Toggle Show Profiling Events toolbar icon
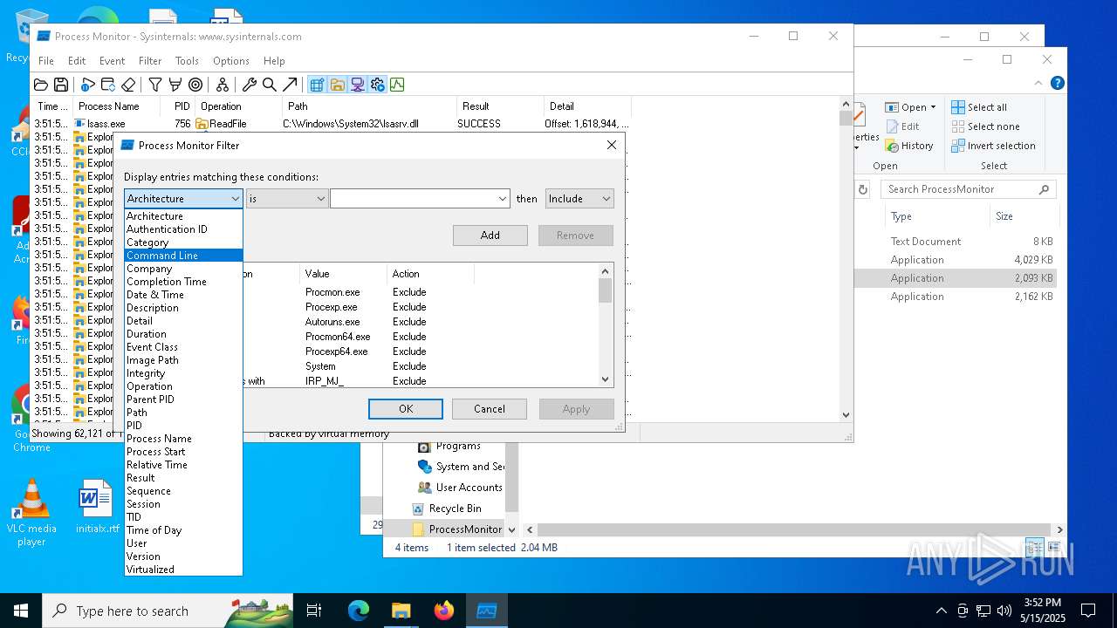 tap(397, 85)
